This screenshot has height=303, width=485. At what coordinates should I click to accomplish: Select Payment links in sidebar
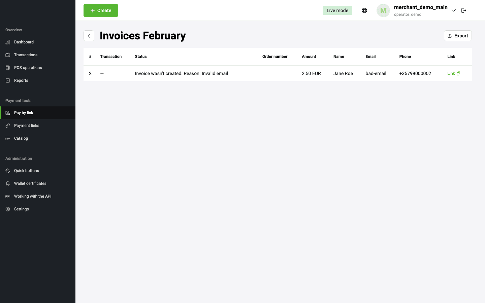(27, 126)
